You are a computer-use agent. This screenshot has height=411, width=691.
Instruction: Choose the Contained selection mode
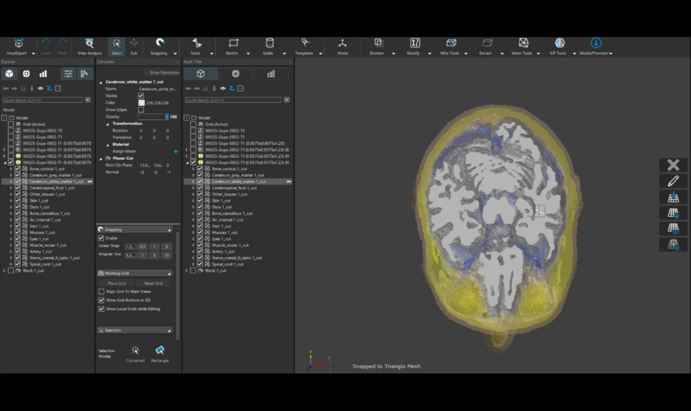click(135, 353)
